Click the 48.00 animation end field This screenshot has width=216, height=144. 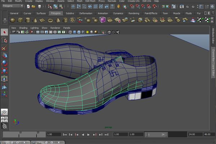(x=208, y=134)
